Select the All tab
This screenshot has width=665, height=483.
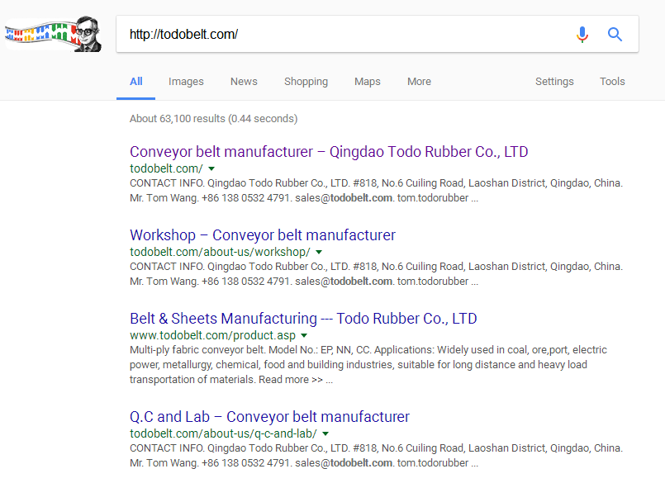(x=135, y=82)
